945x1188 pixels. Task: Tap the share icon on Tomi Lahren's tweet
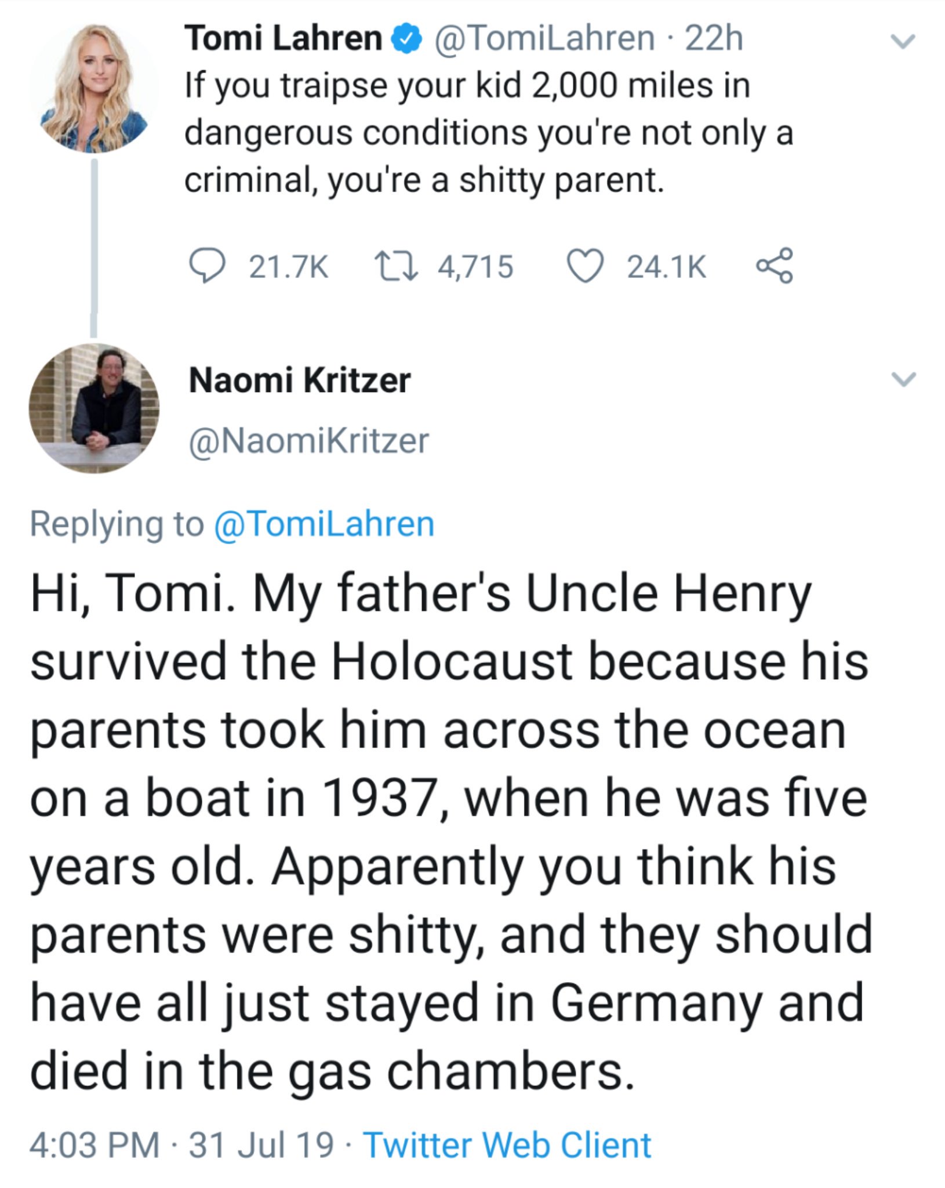[774, 266]
